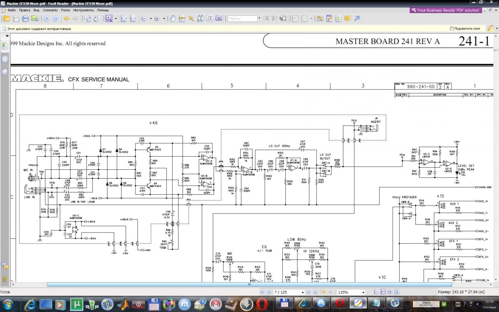This screenshot has width=499, height=312.
Task: Open the Правка menu
Action: point(25,10)
